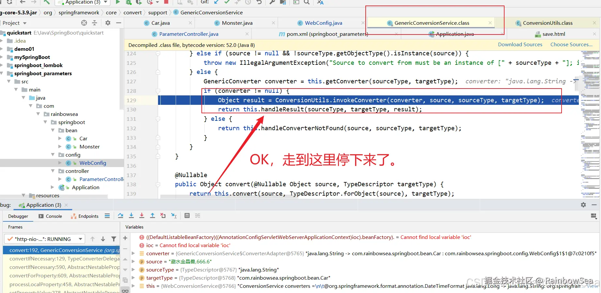
Task: Open Project panel gear options
Action: 108,23
